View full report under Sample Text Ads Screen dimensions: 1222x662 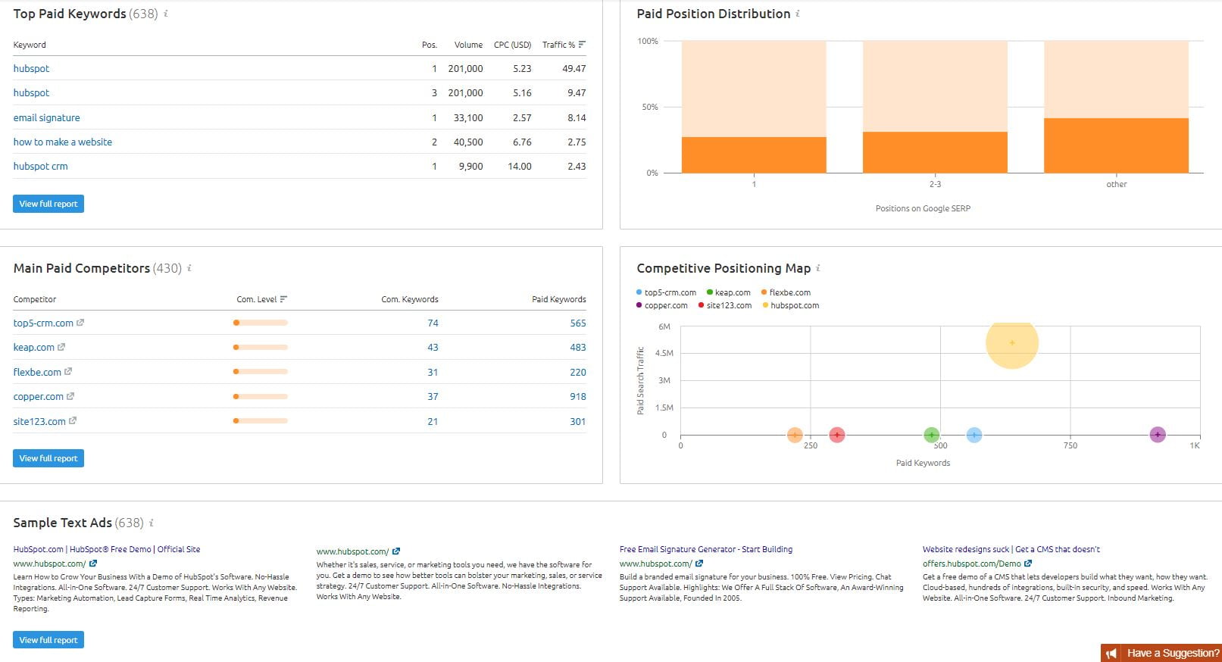48,640
